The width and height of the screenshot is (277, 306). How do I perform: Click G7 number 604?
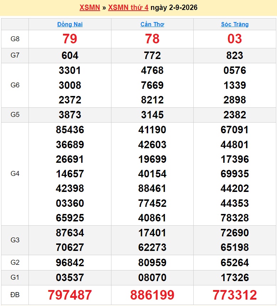click(70, 55)
